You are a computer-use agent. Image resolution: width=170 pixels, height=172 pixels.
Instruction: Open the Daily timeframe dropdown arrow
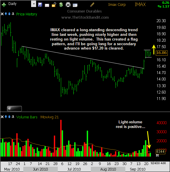[34, 4]
